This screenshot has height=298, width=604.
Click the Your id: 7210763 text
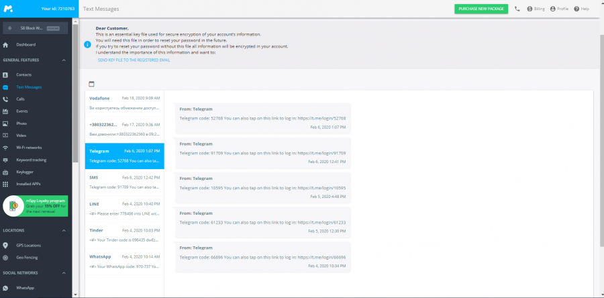(x=58, y=9)
